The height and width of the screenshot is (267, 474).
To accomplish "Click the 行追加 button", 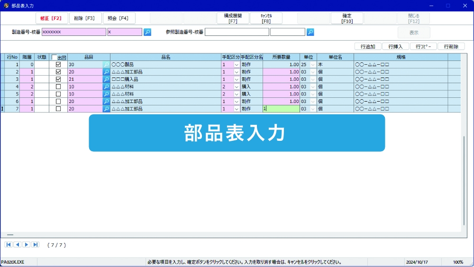I will pyautogui.click(x=368, y=46).
